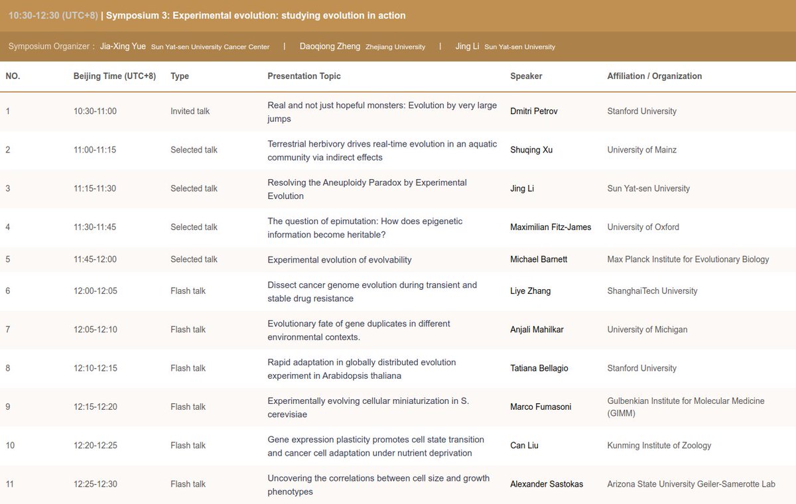Click speaker Marco Fumasoni
This screenshot has height=504, width=796.
tap(540, 407)
